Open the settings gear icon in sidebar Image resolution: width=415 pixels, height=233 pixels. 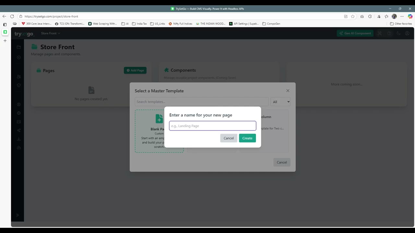[19, 113]
